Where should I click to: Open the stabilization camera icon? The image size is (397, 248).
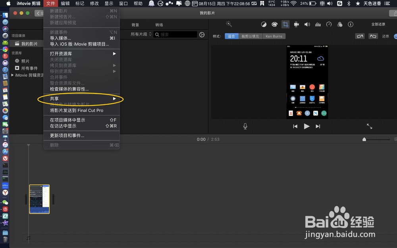pyautogui.click(x=296, y=24)
